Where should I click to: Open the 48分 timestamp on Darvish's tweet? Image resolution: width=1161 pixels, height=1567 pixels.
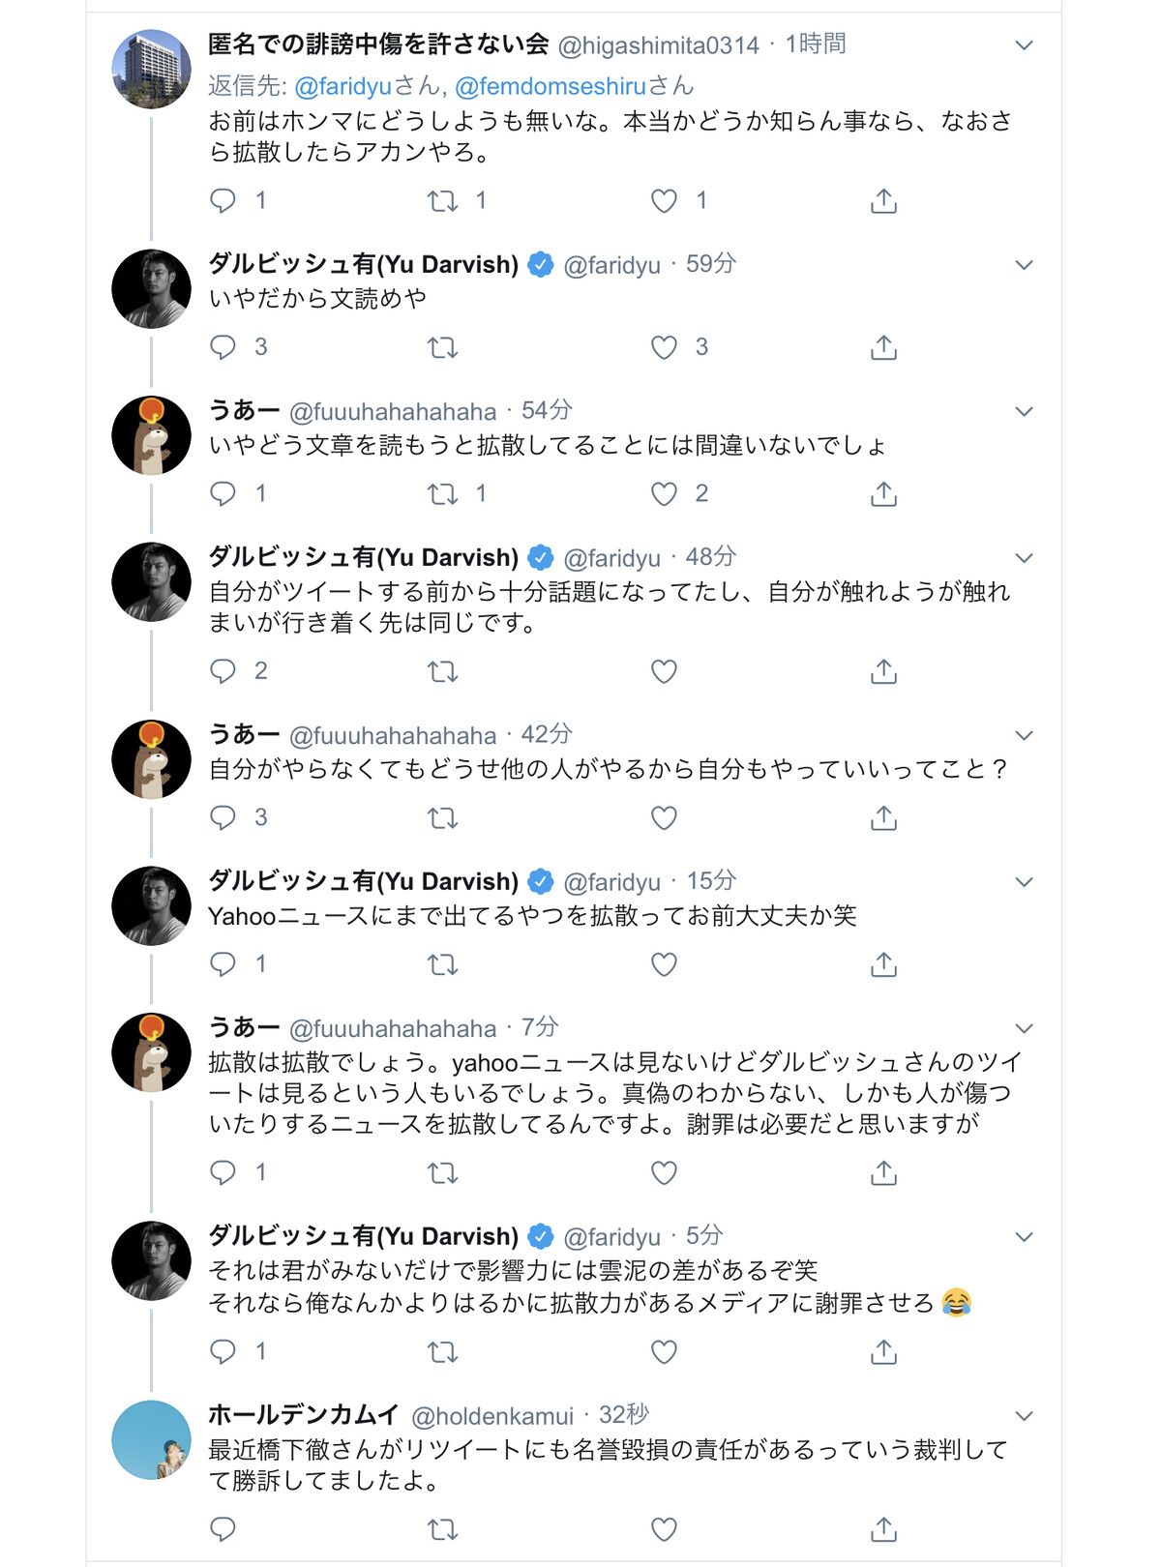[711, 557]
